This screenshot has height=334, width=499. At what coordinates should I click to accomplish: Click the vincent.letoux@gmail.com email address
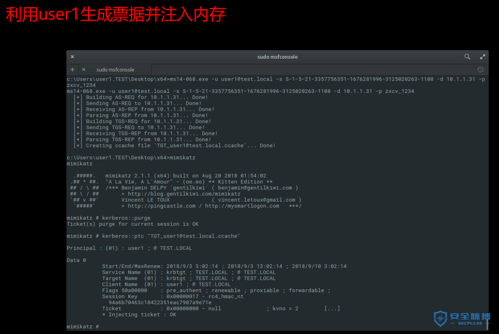(x=256, y=200)
